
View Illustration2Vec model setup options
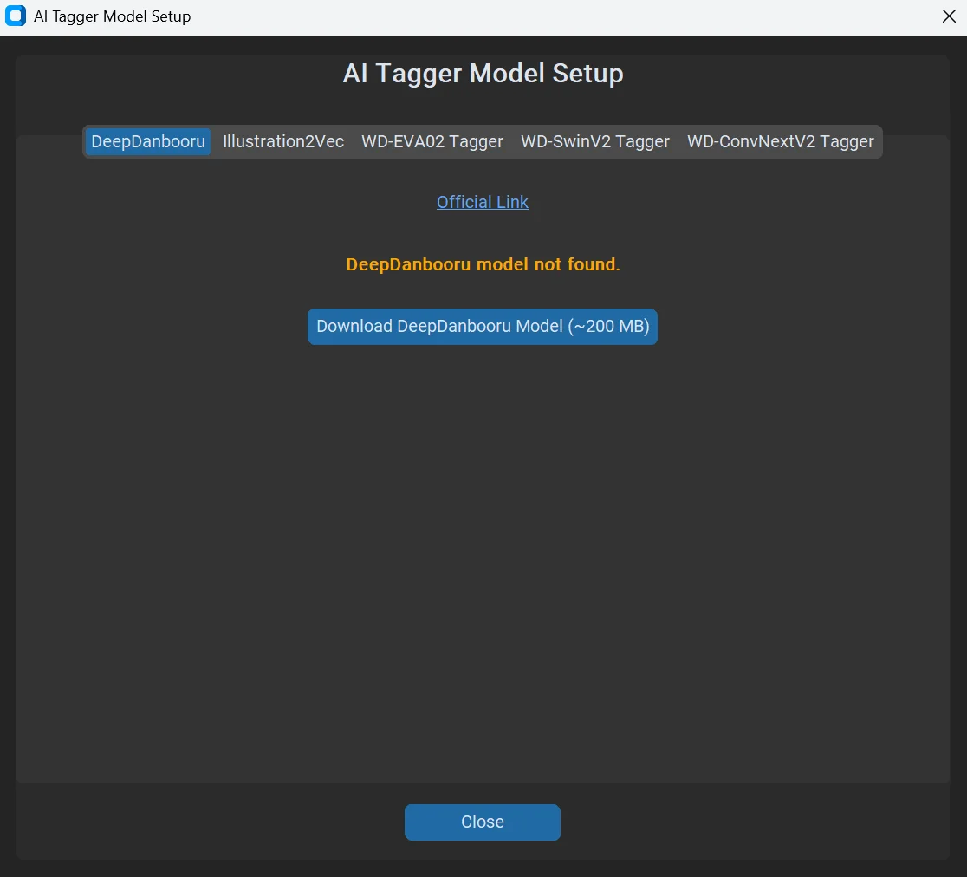283,141
